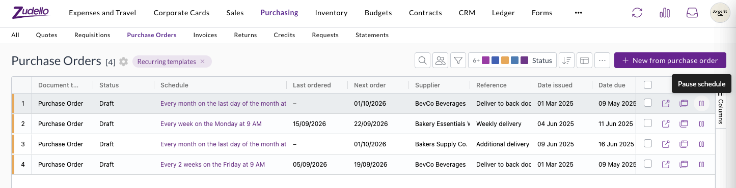Switch to the Credits tab

click(284, 35)
